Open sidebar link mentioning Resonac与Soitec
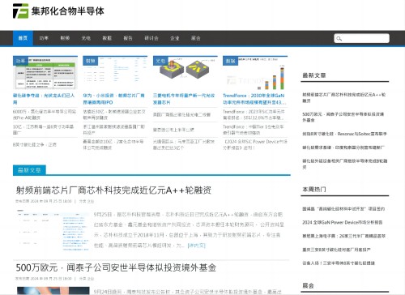 344,134
